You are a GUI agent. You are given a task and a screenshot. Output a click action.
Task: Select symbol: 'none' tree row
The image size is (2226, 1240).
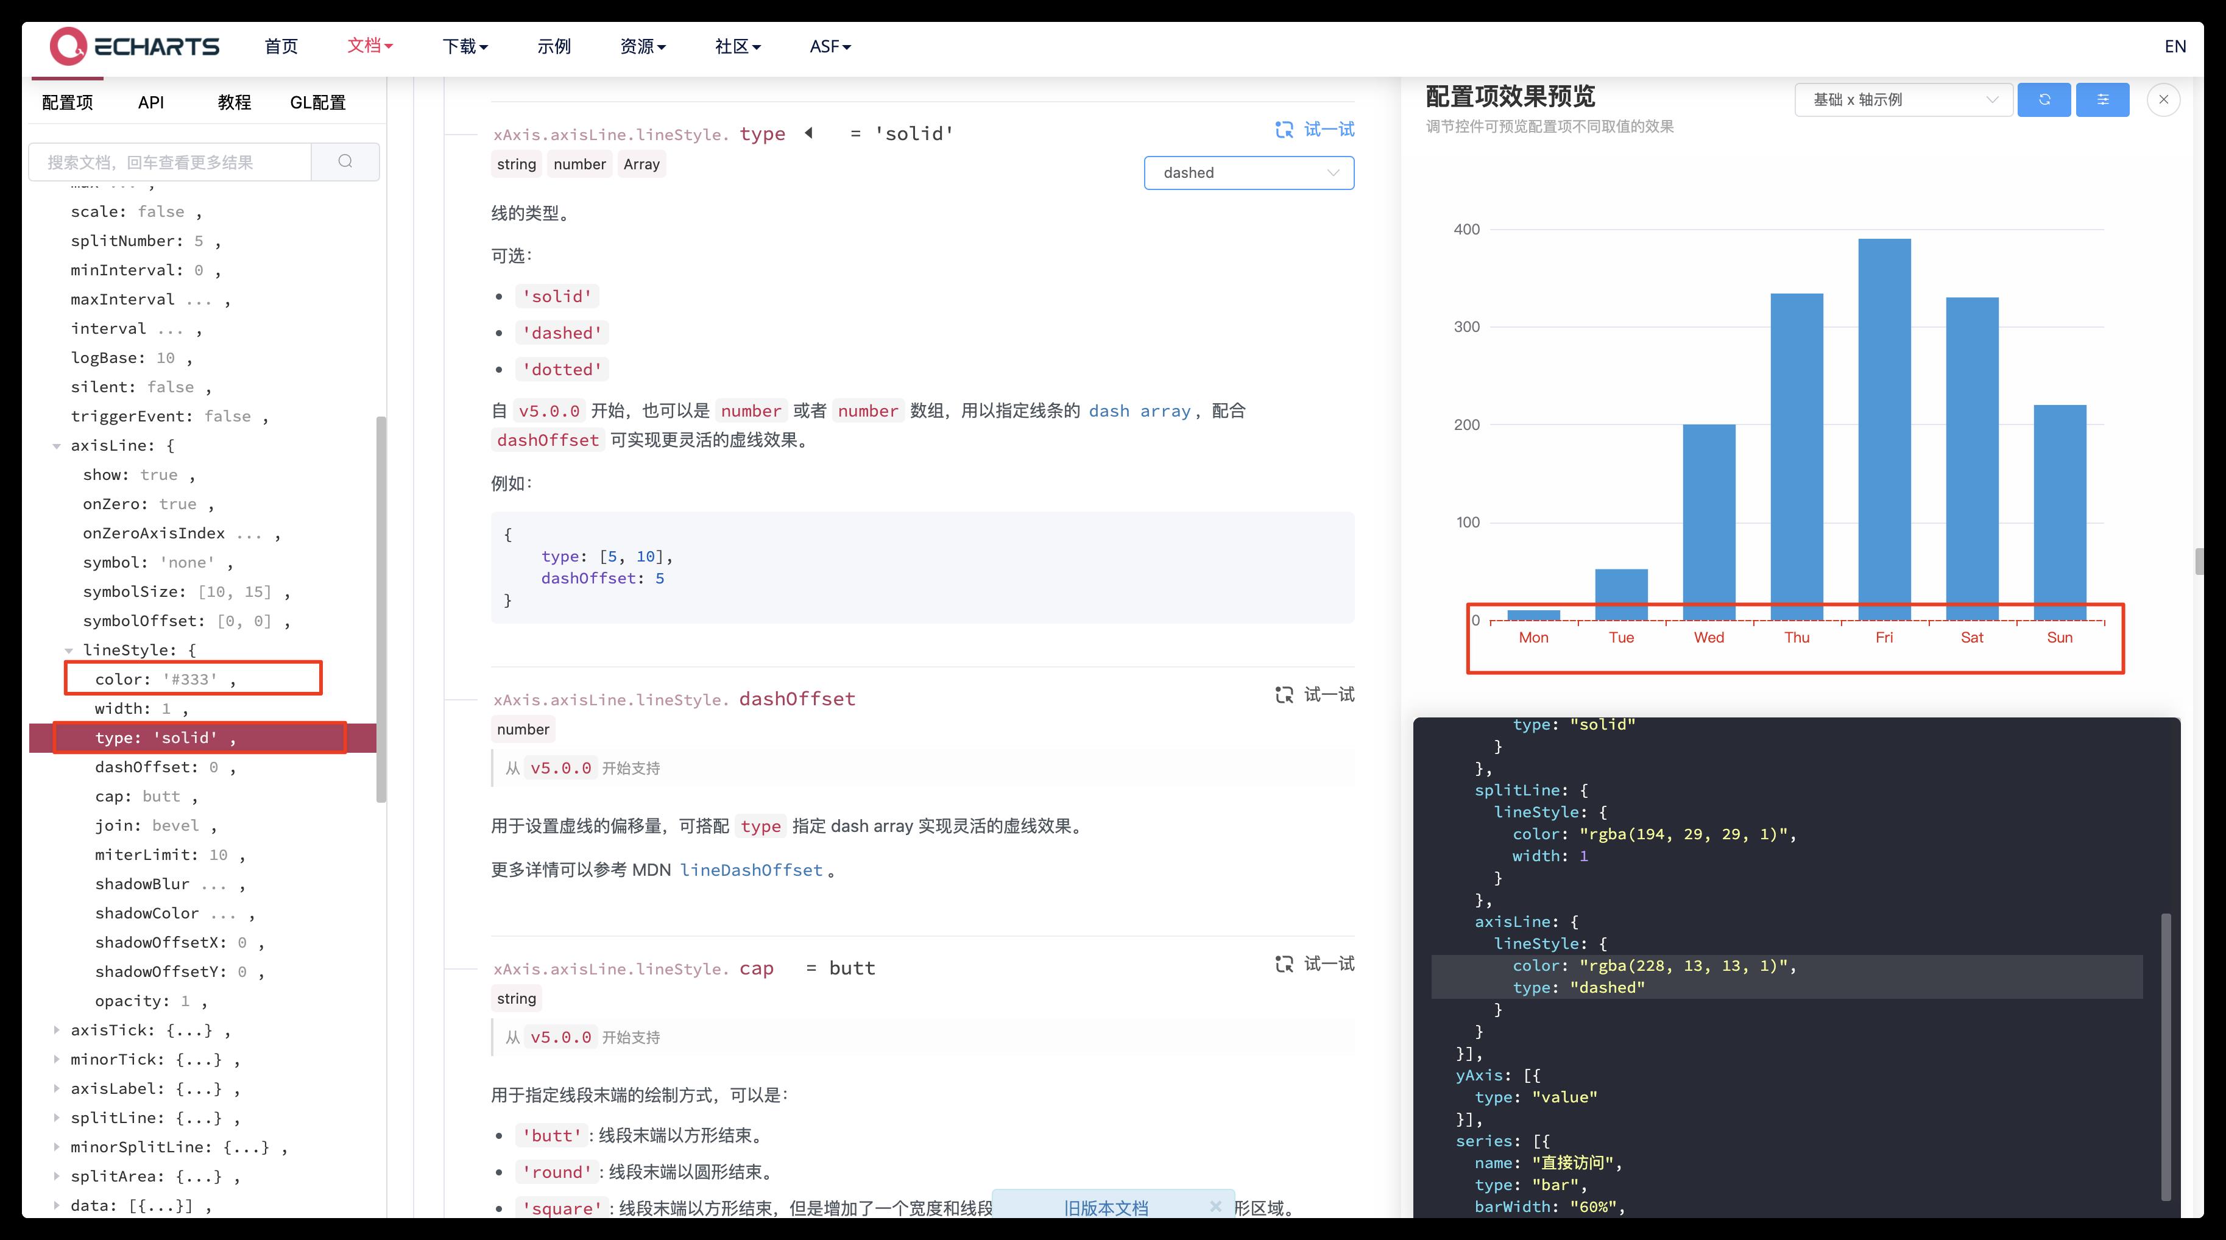(158, 563)
